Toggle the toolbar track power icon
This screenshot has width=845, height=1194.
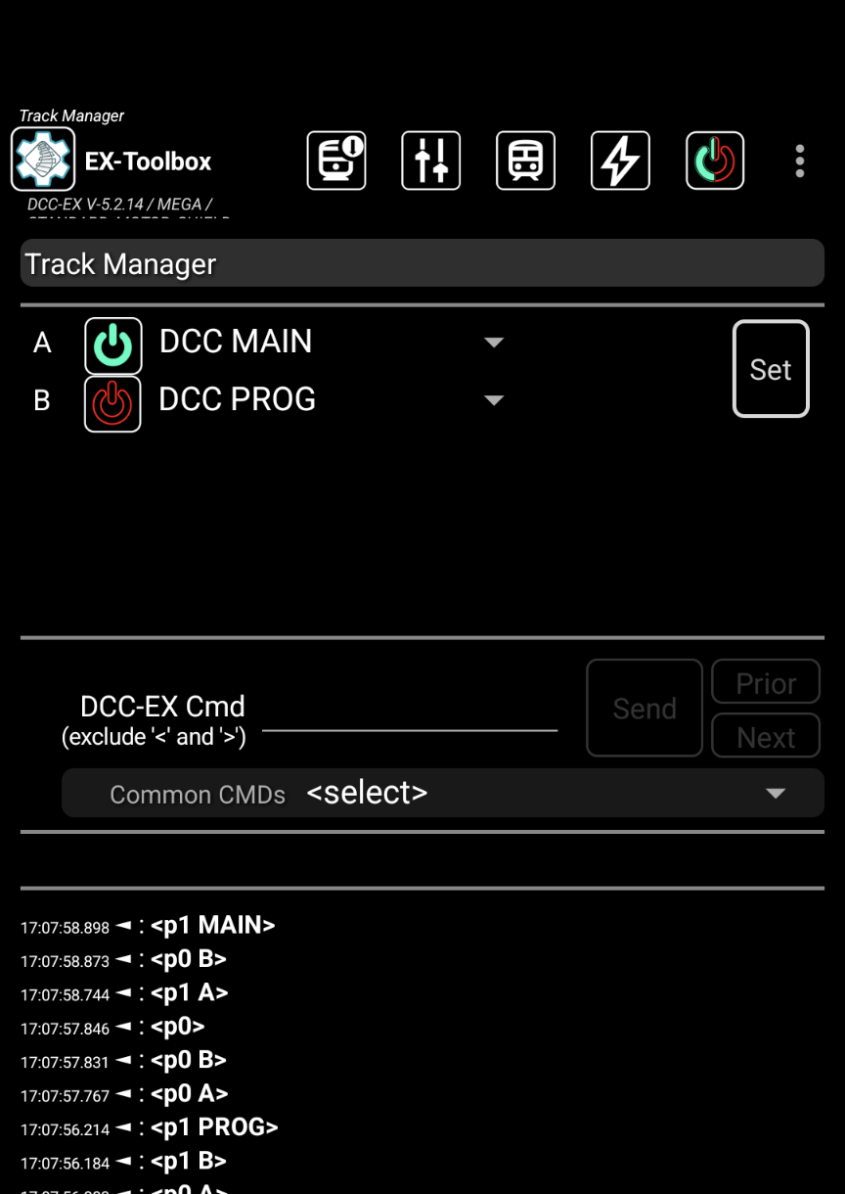(715, 161)
